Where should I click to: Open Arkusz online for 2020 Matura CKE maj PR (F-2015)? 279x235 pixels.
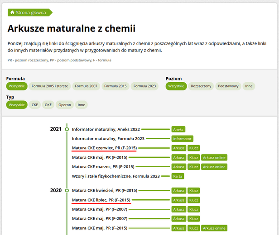[x=214, y=228]
